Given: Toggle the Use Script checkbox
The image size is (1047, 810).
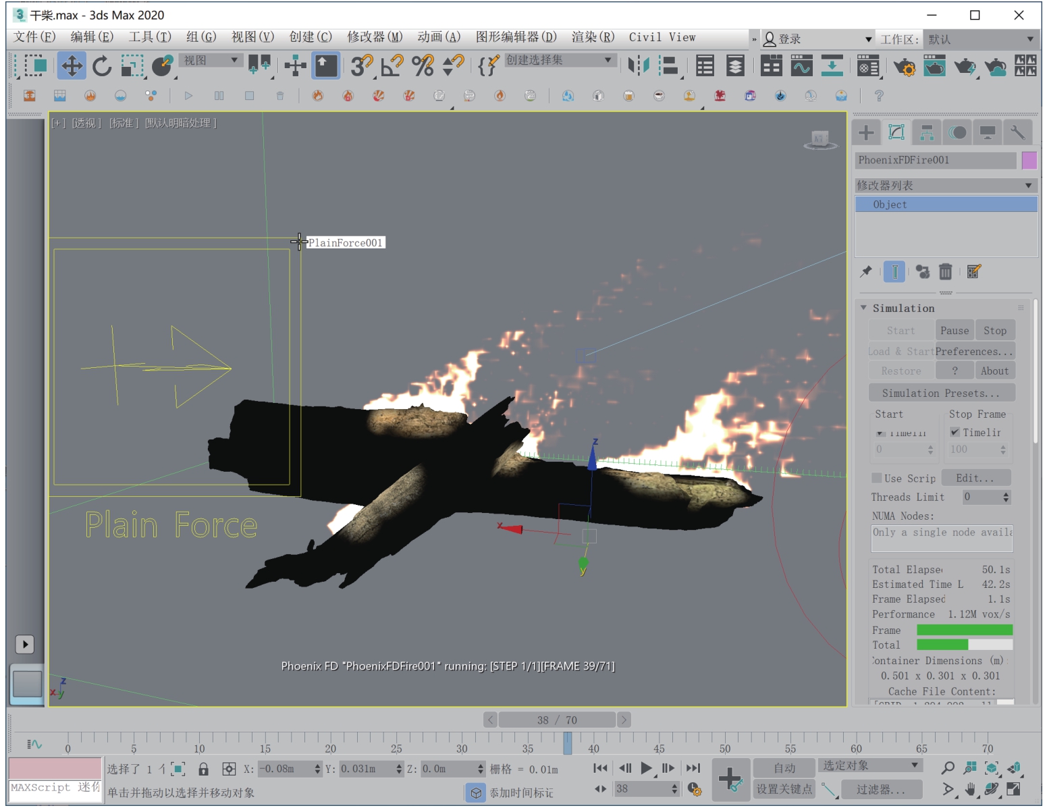Looking at the screenshot, I should (x=877, y=478).
